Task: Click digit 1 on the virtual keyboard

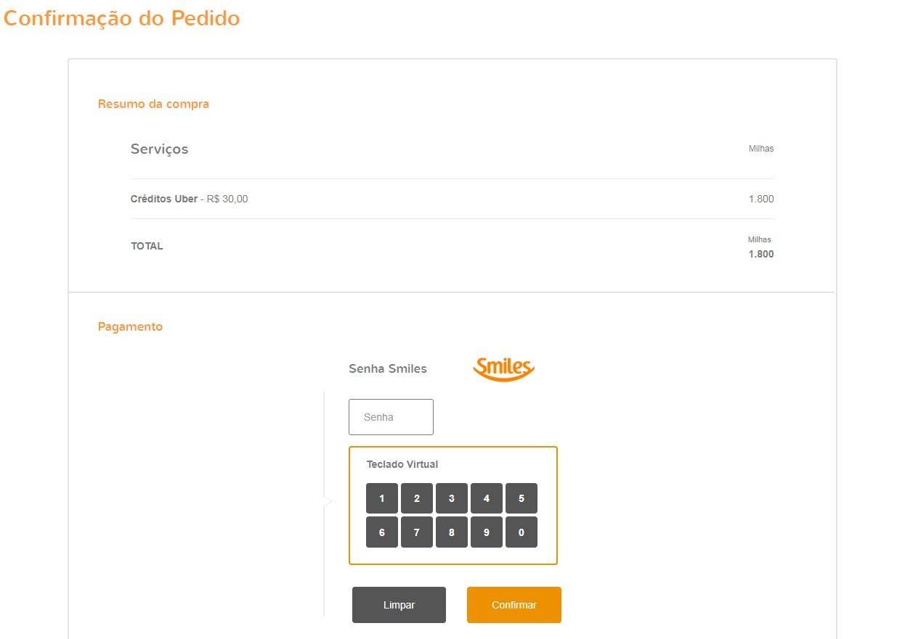Action: coord(382,498)
